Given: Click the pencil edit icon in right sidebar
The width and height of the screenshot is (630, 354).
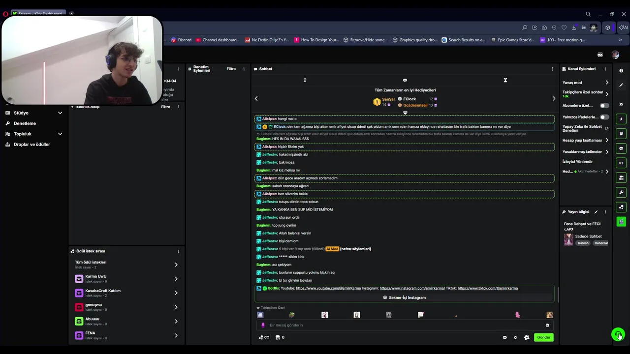Looking at the screenshot, I should coord(621,86).
